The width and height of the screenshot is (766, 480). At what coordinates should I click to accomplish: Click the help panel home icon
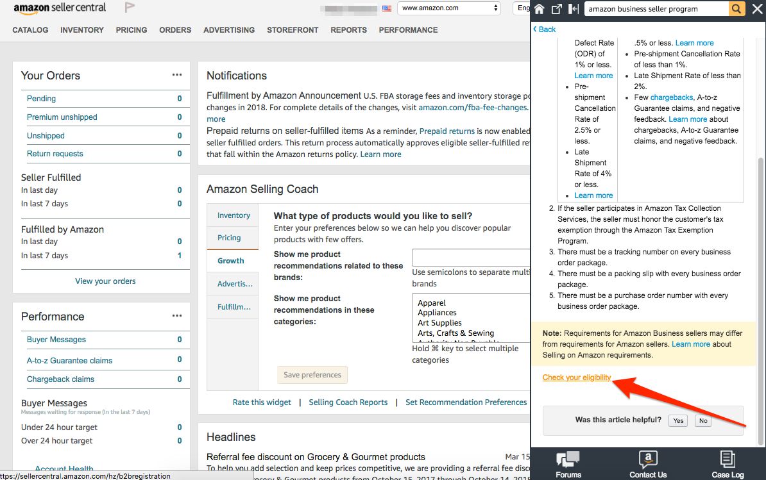(540, 9)
